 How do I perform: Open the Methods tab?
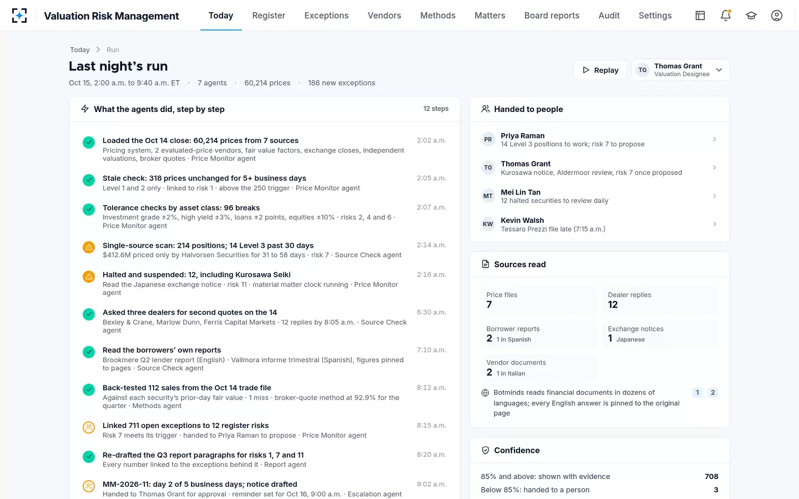tap(438, 16)
